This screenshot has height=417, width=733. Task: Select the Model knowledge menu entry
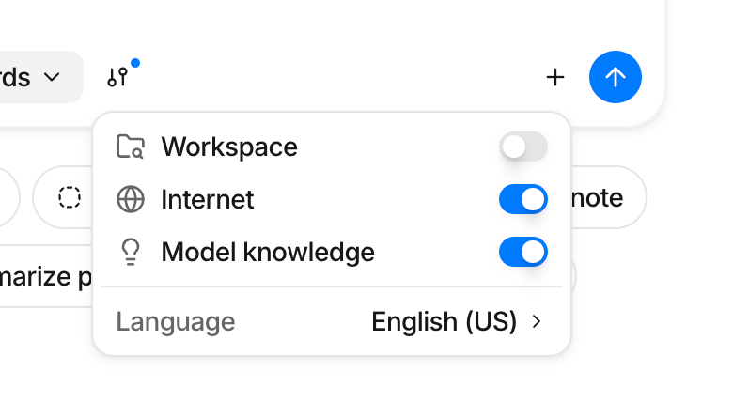(268, 252)
